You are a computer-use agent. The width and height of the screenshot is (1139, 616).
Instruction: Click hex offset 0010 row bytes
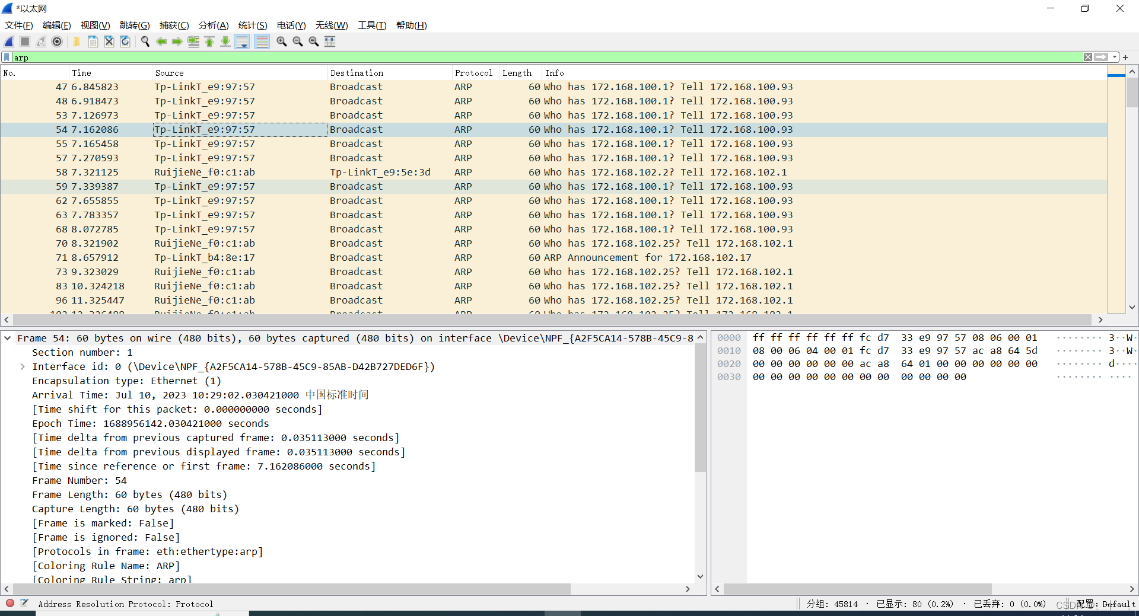pyautogui.click(x=895, y=350)
